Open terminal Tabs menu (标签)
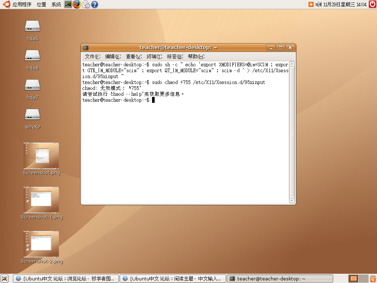Image resolution: width=377 pixels, height=283 pixels. click(x=175, y=56)
